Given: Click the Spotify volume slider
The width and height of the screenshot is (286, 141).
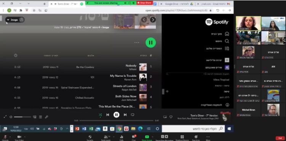Looking at the screenshot, I should (x=22, y=117).
